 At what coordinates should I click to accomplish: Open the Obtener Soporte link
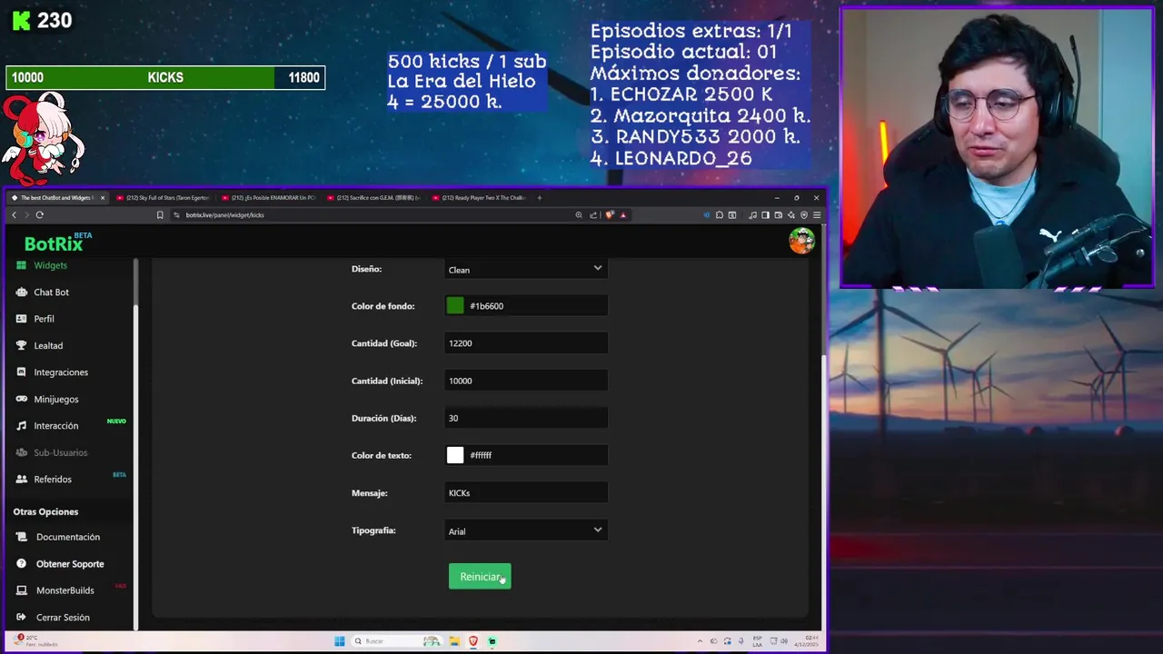pos(70,564)
